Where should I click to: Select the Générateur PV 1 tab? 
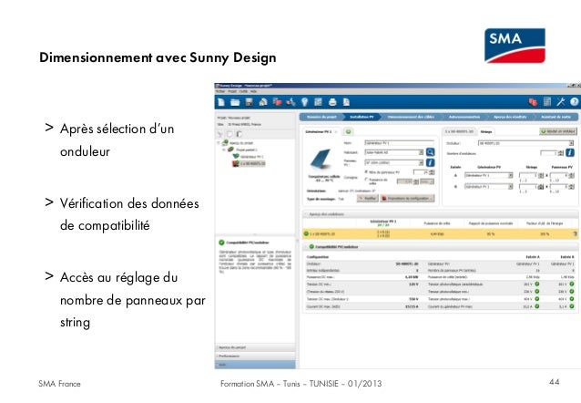tap(321, 131)
